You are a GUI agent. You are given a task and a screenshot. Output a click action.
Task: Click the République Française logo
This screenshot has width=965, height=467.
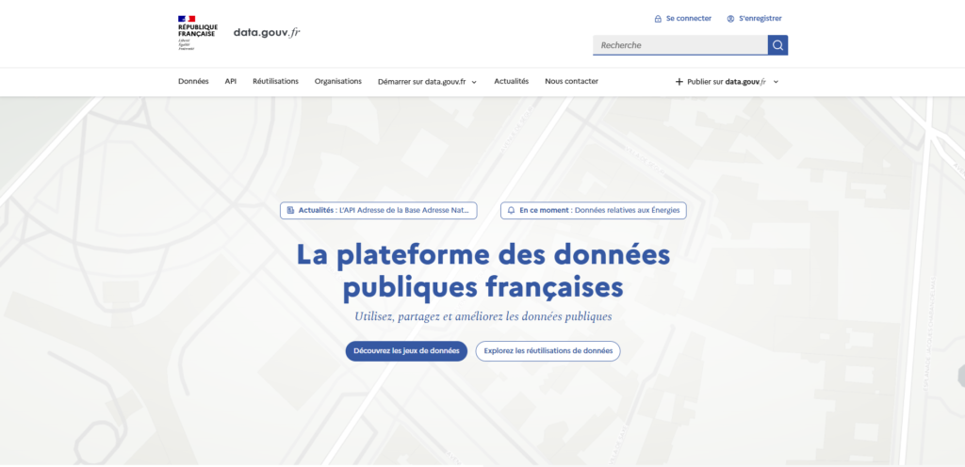click(x=198, y=33)
